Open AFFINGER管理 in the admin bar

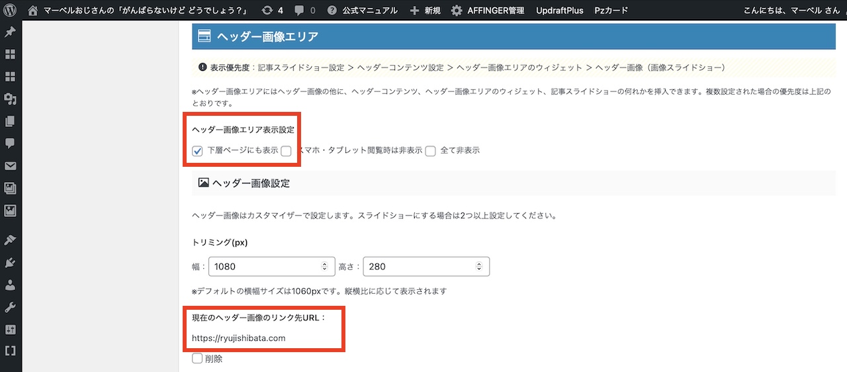(x=487, y=11)
